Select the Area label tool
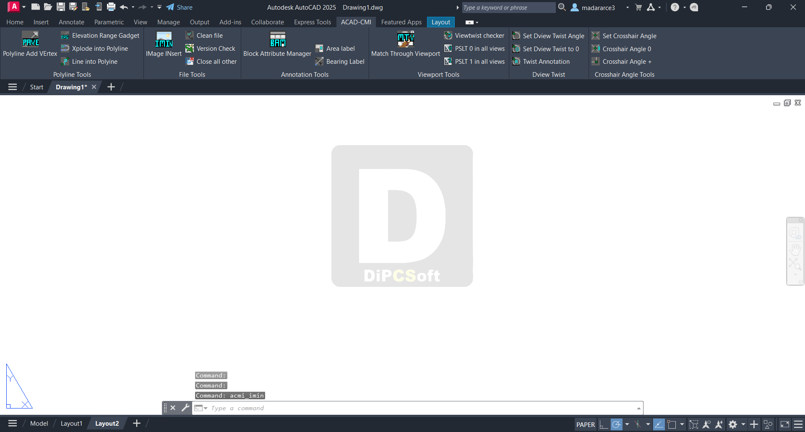This screenshot has height=432, width=805. pos(335,49)
